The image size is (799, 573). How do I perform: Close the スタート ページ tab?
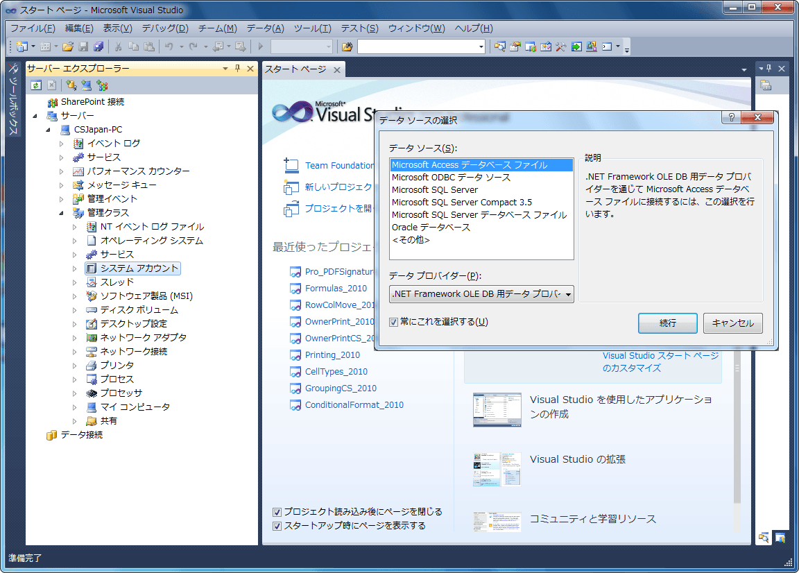tap(337, 70)
